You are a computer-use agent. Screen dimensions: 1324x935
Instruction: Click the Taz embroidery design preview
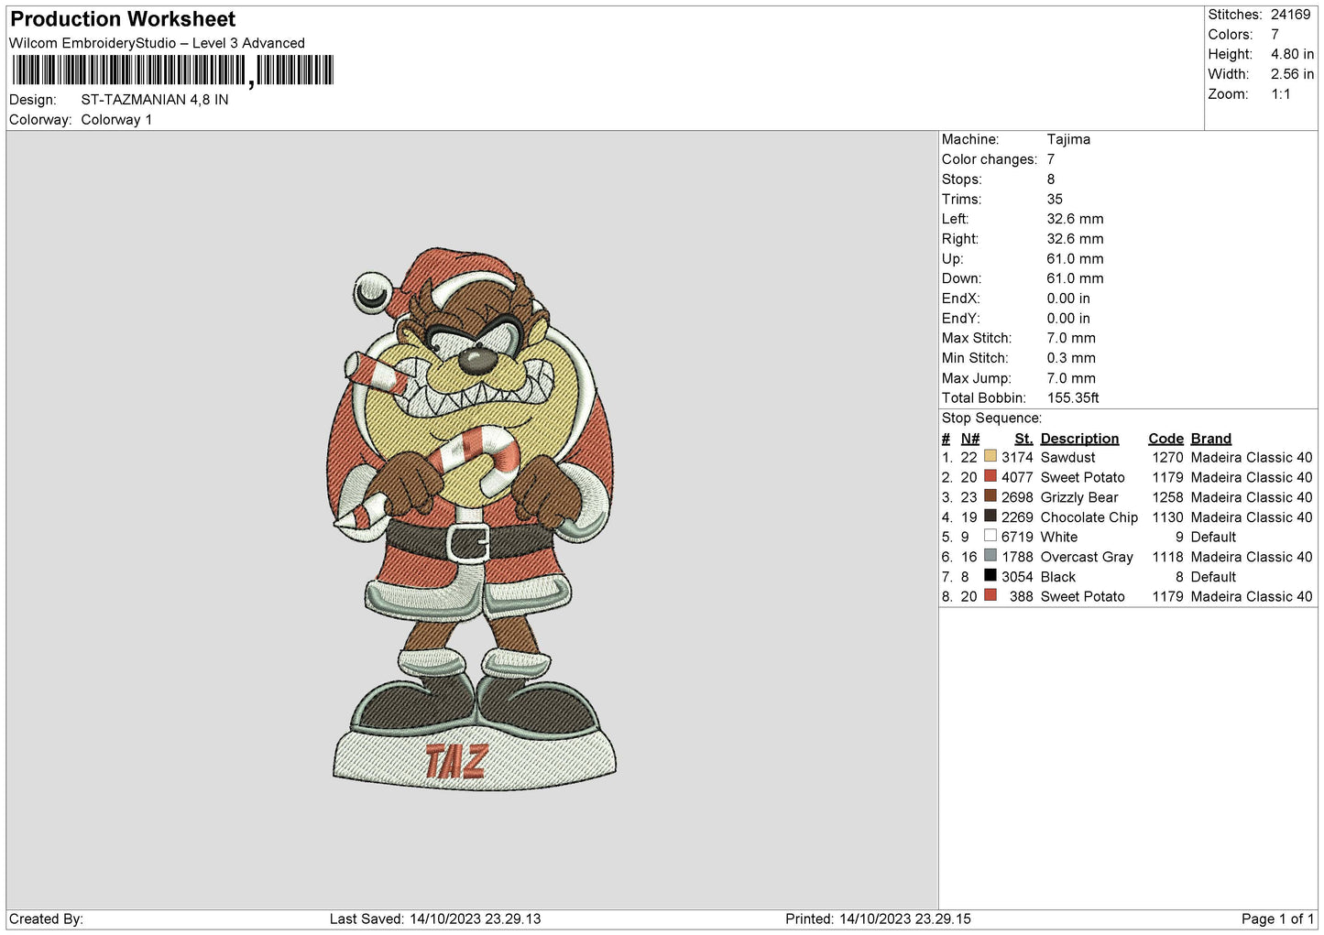click(x=474, y=518)
